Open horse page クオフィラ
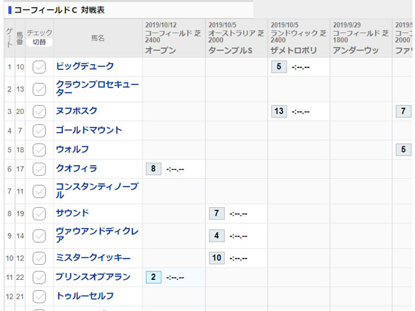 tap(77, 168)
